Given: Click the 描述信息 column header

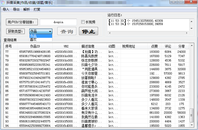Looking at the screenshot, I should pos(93,46).
